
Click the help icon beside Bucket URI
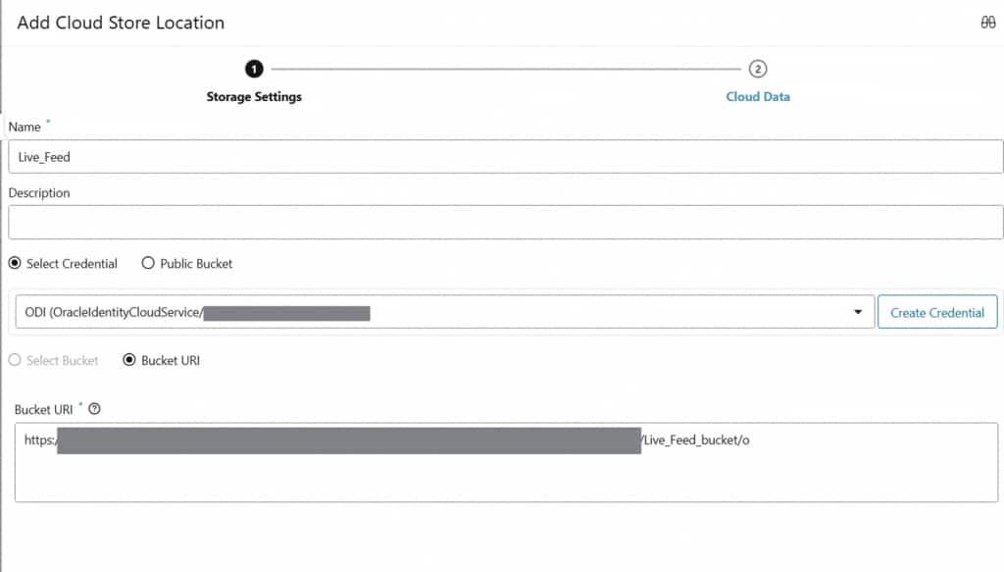click(94, 409)
